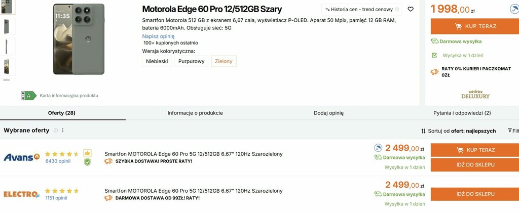Click info icon next to Wybrane oferty
This screenshot has height=212, width=519.
pos(56,131)
